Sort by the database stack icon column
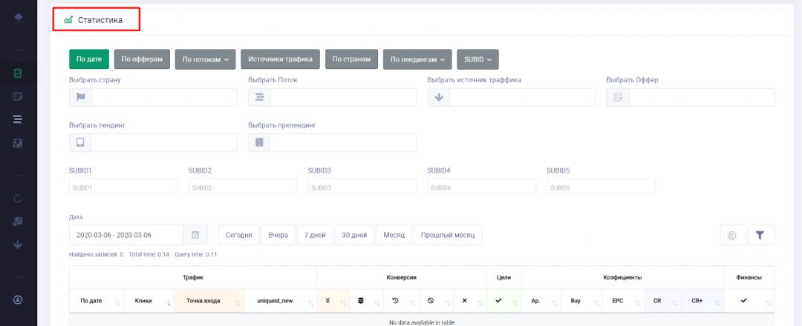This screenshot has height=326, width=802. coord(367,301)
